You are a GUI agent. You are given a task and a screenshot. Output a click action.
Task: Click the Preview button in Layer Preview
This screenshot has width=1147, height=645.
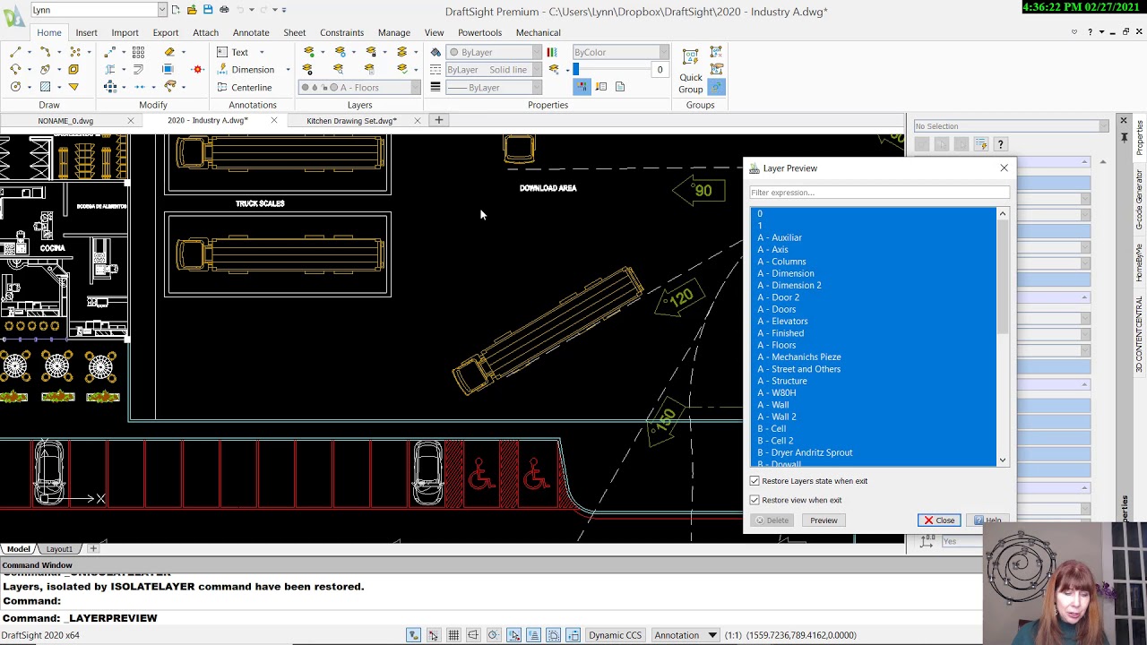[824, 520]
